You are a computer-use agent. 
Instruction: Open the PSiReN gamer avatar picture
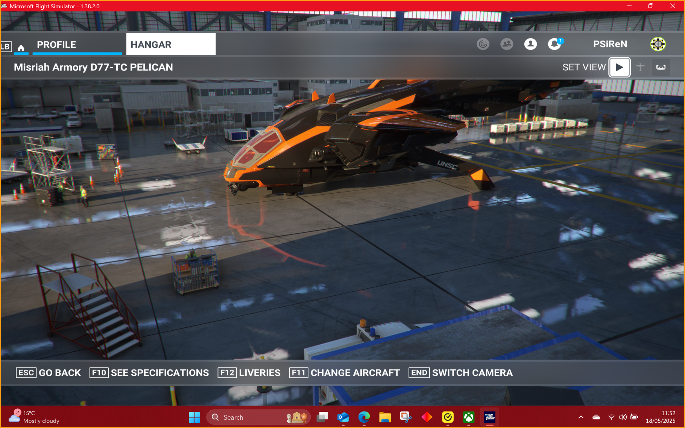[x=658, y=44]
